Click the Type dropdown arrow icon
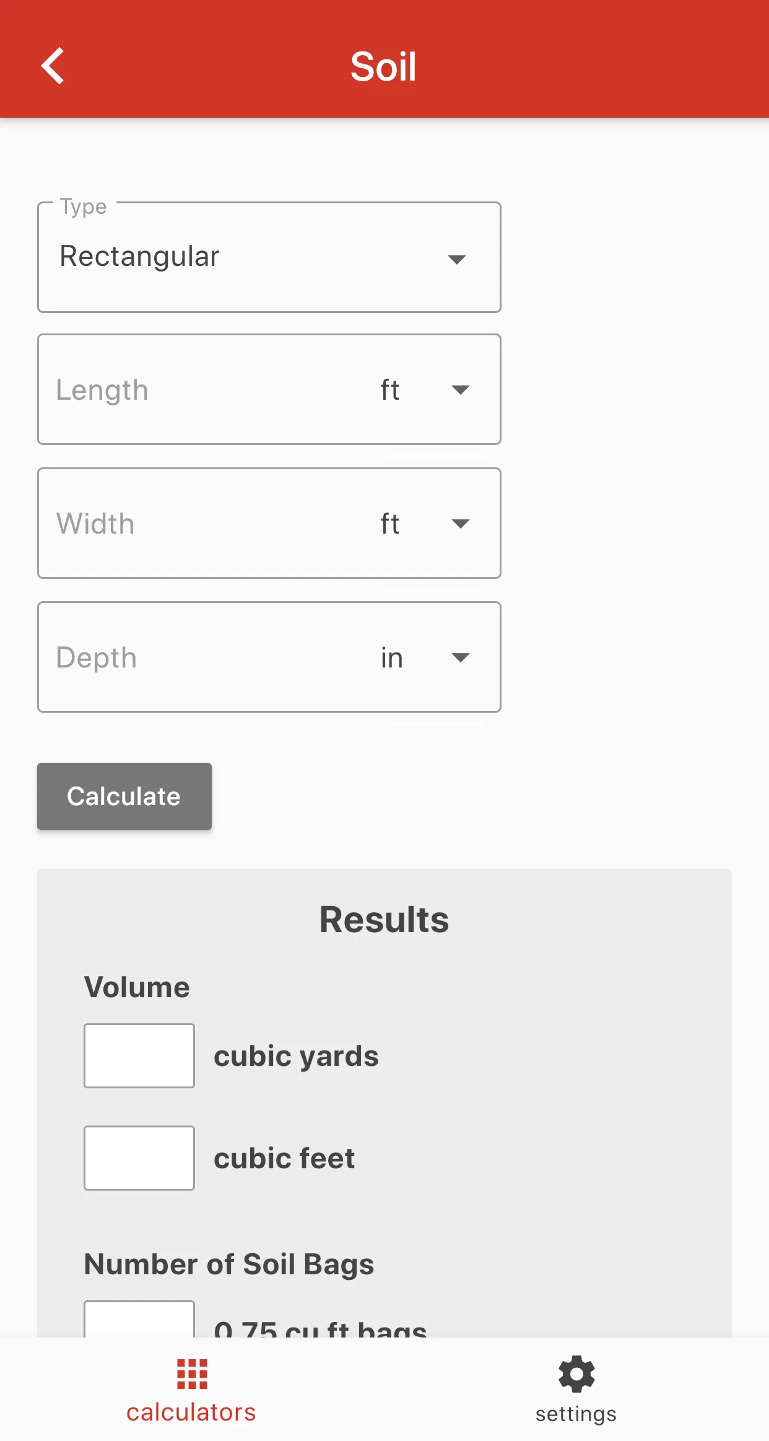 pyautogui.click(x=457, y=259)
